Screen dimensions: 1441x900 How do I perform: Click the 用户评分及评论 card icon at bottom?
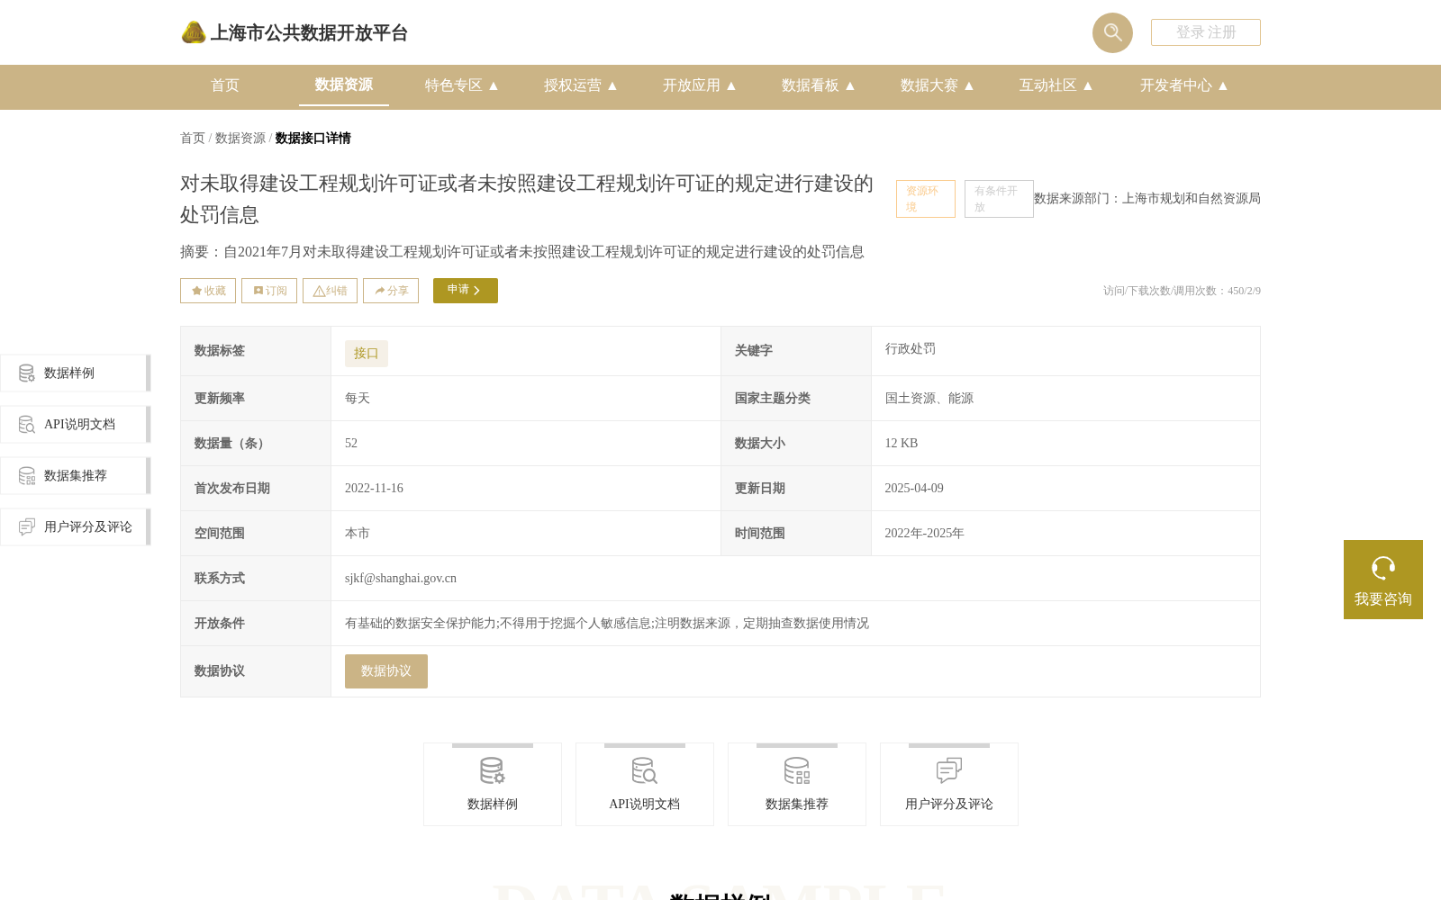pos(949,771)
